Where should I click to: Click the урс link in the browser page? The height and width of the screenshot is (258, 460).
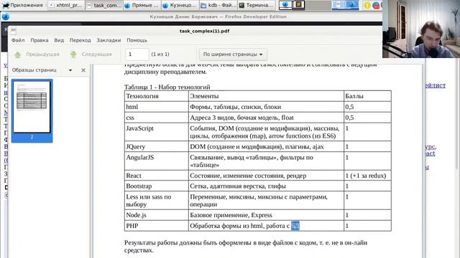click(430, 146)
